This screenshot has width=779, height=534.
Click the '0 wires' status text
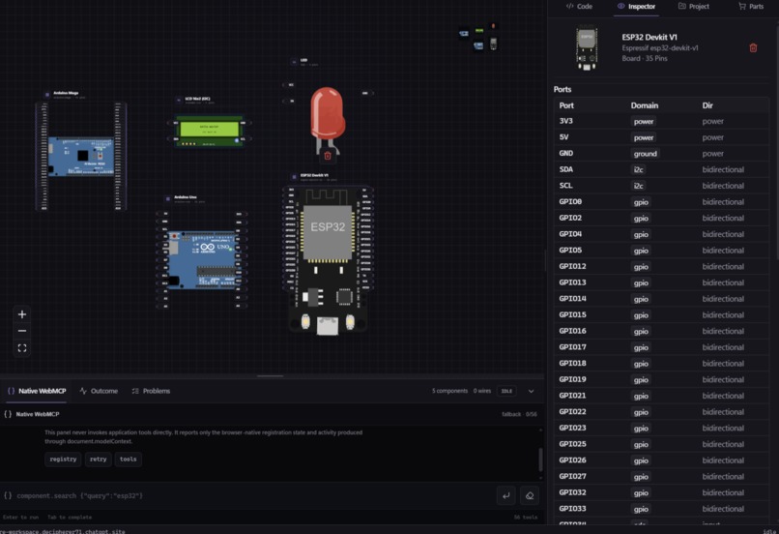click(482, 391)
